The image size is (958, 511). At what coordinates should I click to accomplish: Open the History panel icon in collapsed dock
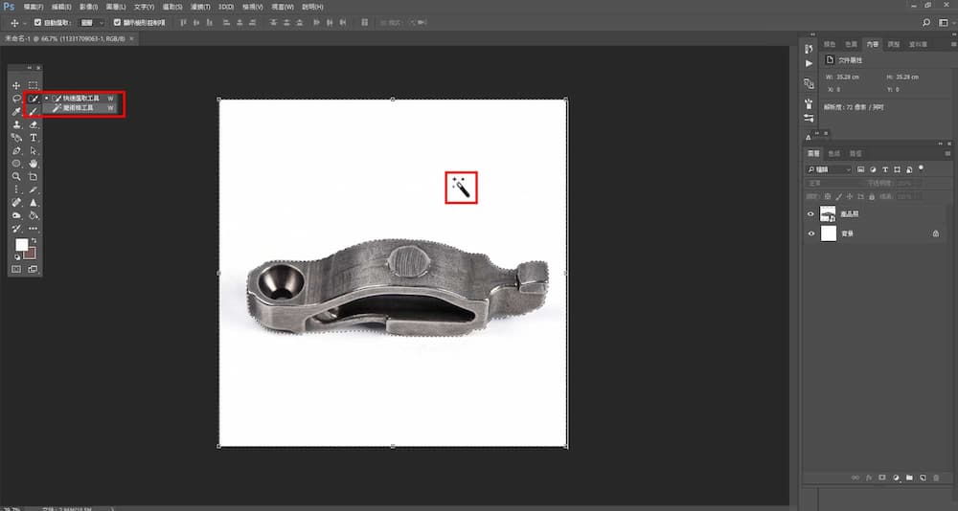coord(809,49)
